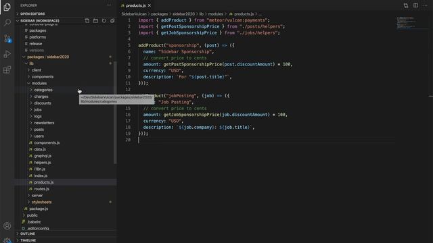Image resolution: width=433 pixels, height=243 pixels.
Task: Click getPostSponsorshipPrice call on line 8
Action: pyautogui.click(x=193, y=64)
